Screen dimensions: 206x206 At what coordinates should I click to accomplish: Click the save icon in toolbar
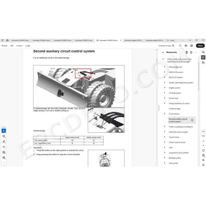coord(180,46)
